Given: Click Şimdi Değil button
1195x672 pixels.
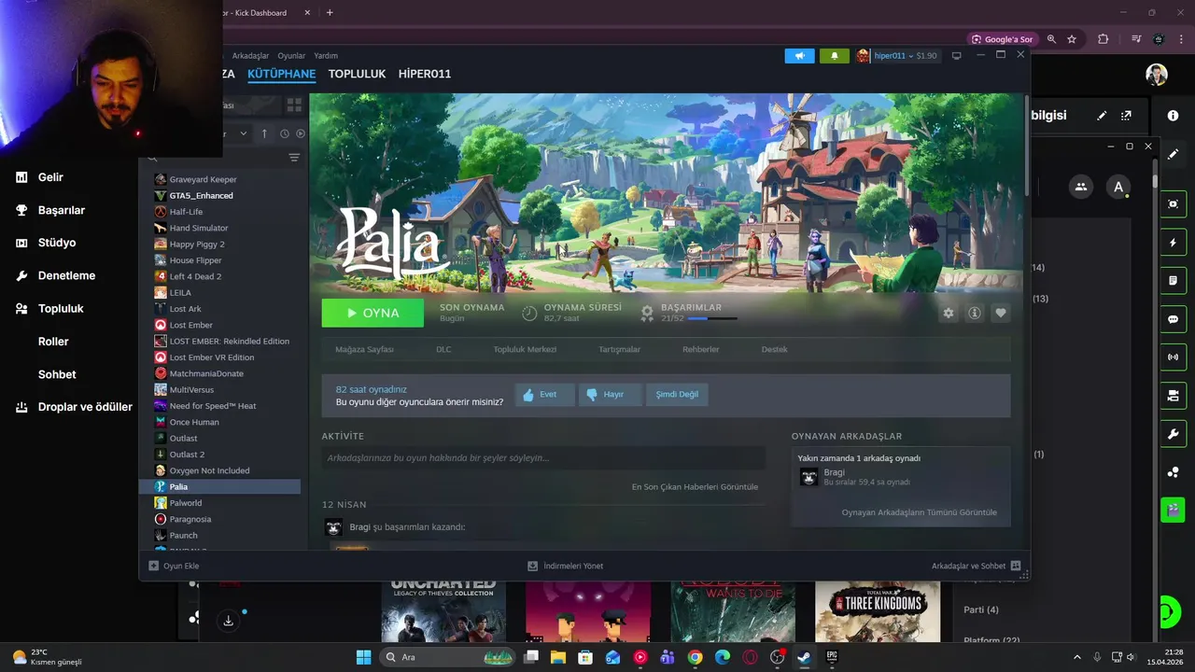Looking at the screenshot, I should pyautogui.click(x=677, y=394).
